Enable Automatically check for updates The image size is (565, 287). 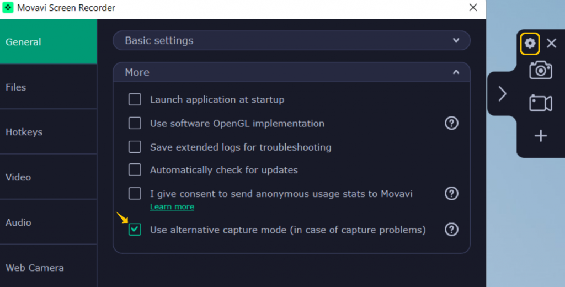click(x=135, y=170)
